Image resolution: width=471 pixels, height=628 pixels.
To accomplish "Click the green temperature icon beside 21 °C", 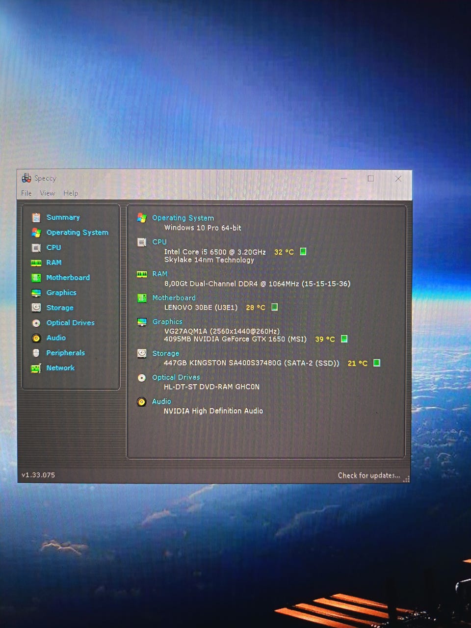I will pyautogui.click(x=377, y=363).
